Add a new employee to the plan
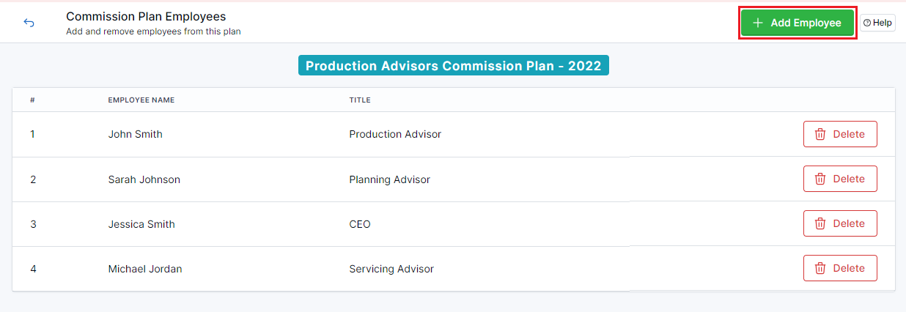Image resolution: width=906 pixels, height=312 pixels. (x=797, y=23)
